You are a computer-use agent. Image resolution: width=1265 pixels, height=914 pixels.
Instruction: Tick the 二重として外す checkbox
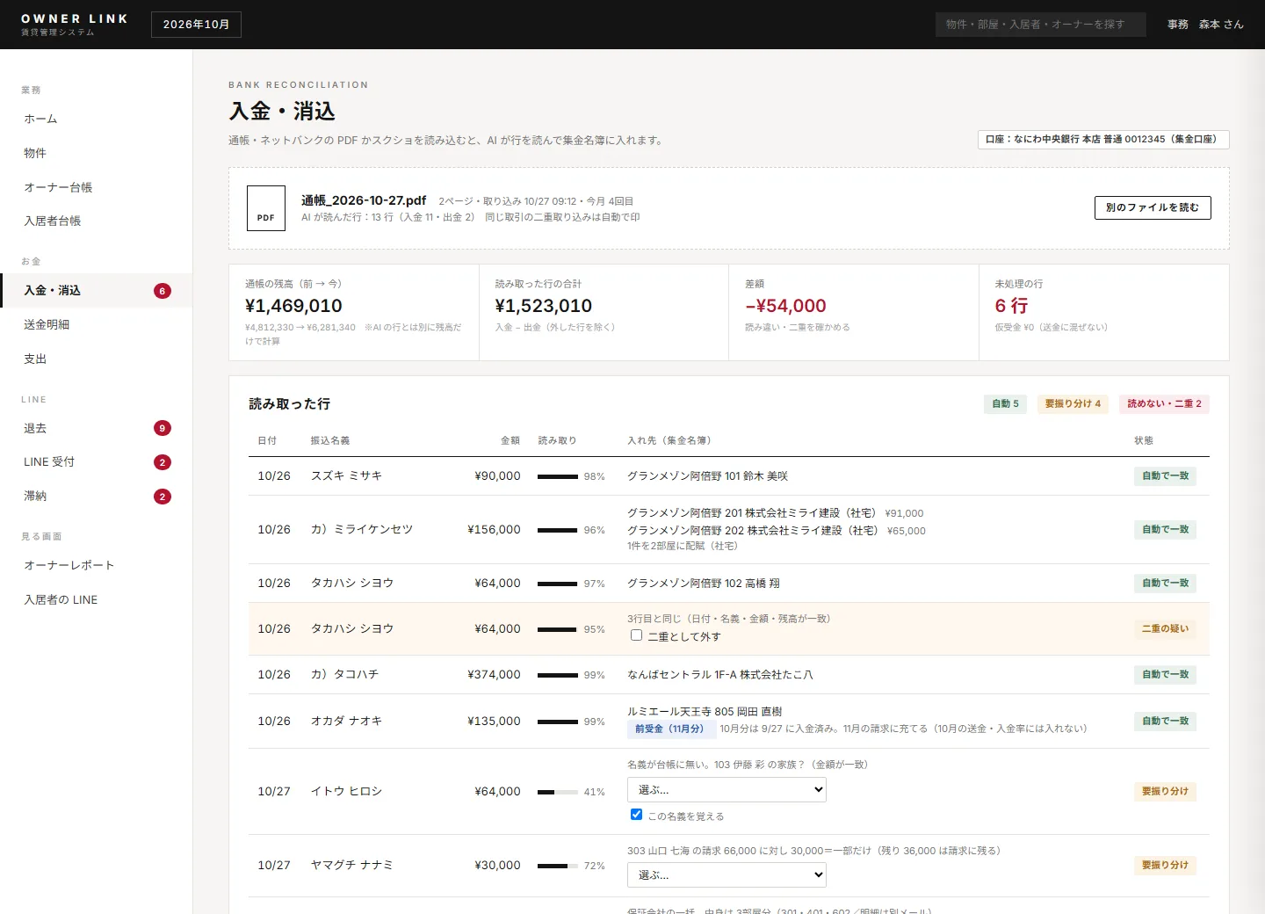[x=636, y=635]
